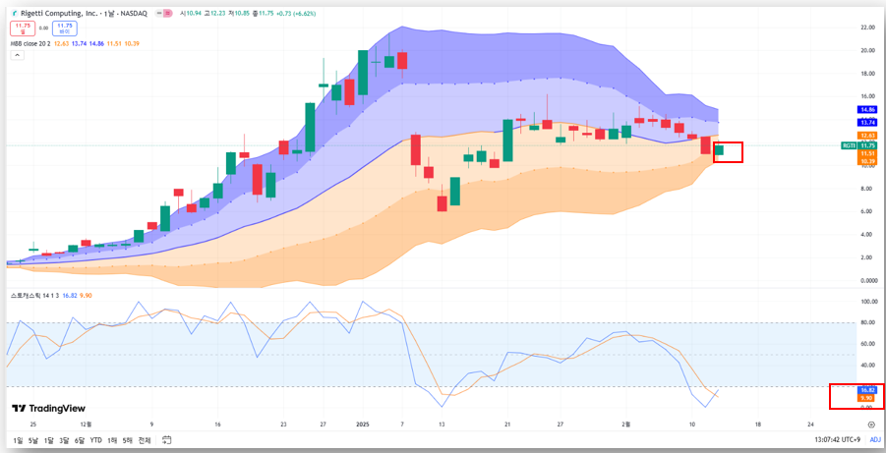Click the pink market status pill icon
Screen dimensions: 886x453
[x=167, y=14]
